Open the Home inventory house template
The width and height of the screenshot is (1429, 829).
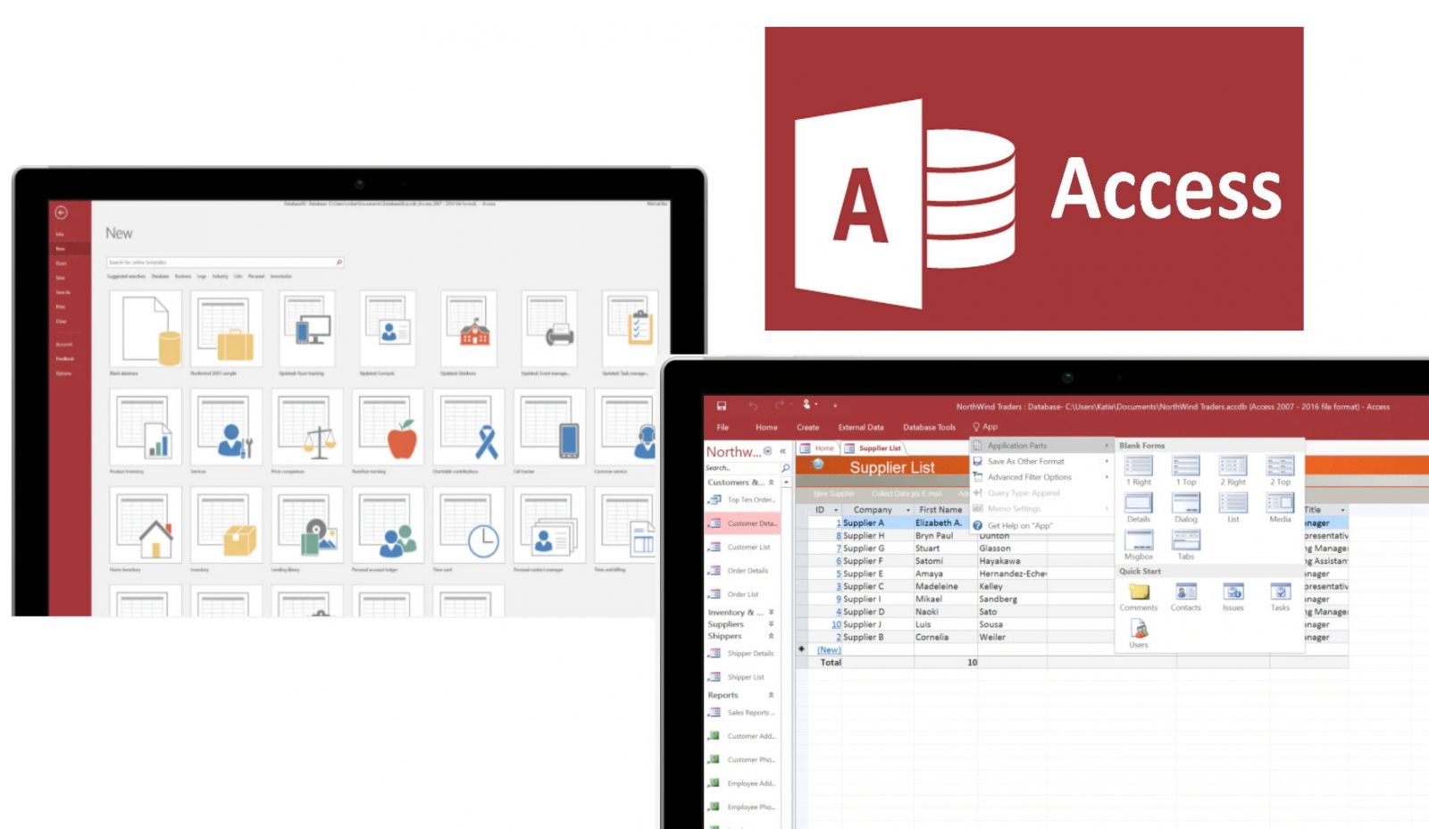pyautogui.click(x=146, y=525)
